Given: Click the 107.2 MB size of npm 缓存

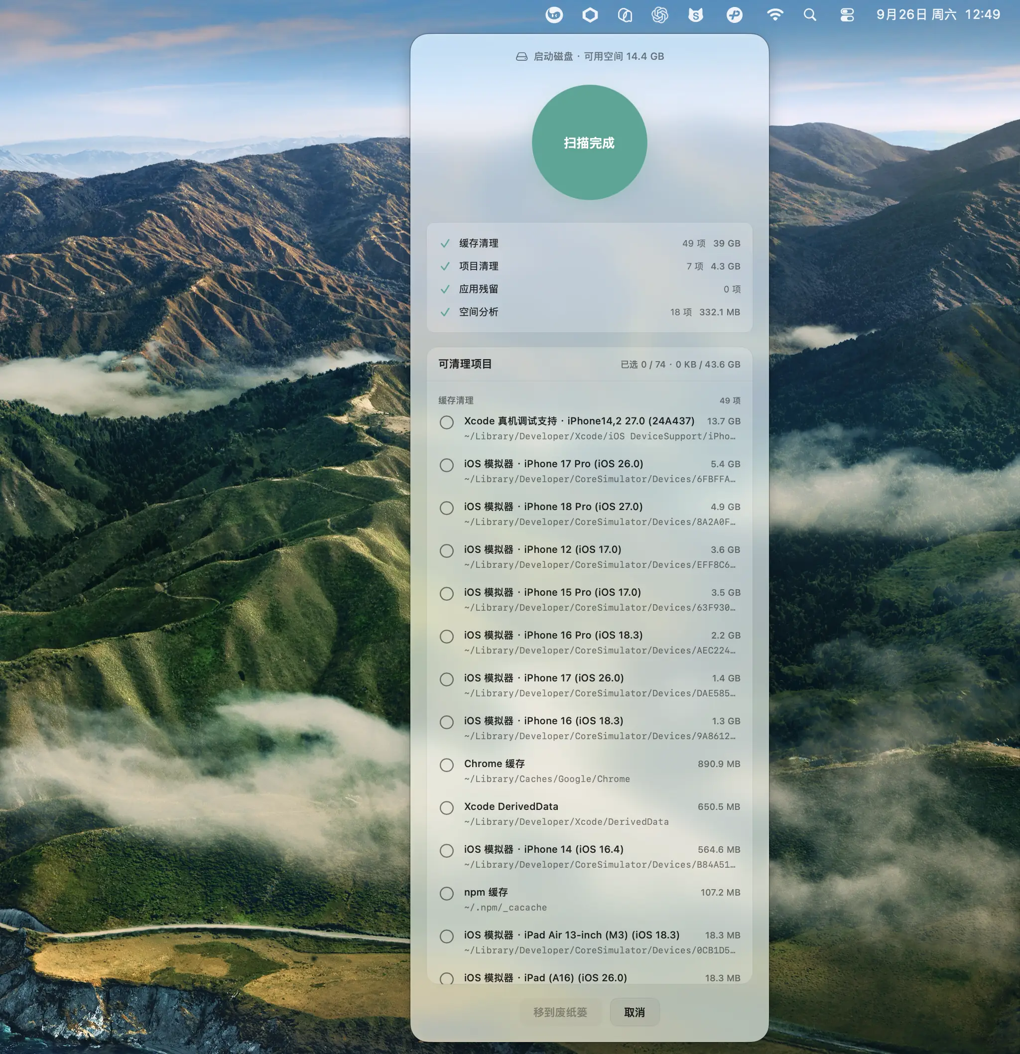Looking at the screenshot, I should click(720, 893).
